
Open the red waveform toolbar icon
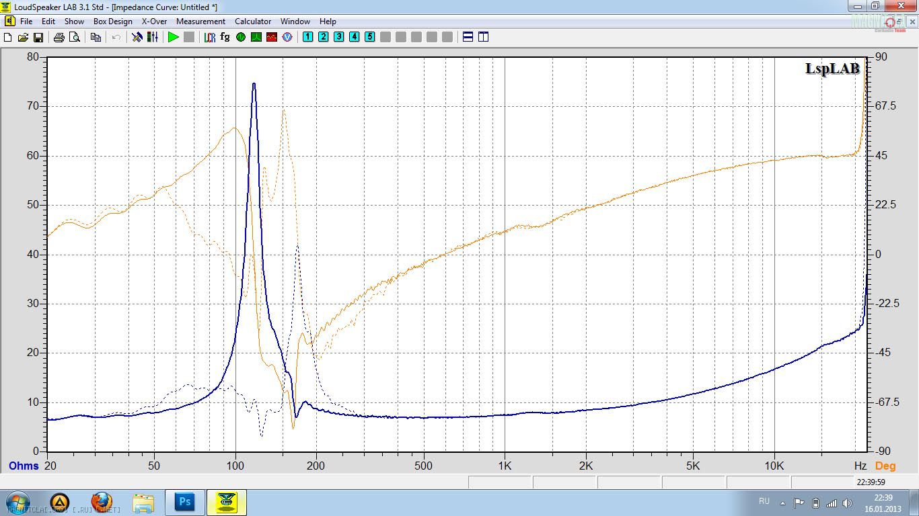coord(271,37)
